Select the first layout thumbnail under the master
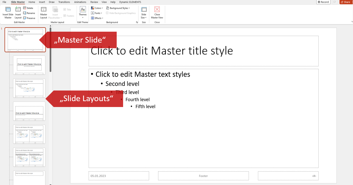Screen dimensions: 353x185 [x=29, y=65]
